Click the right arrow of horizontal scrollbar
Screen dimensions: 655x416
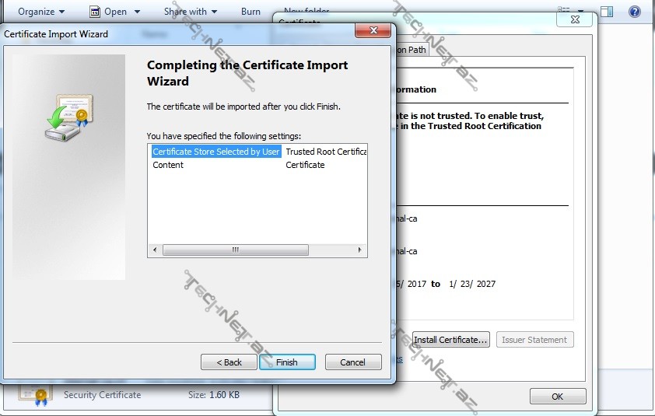tap(360, 250)
